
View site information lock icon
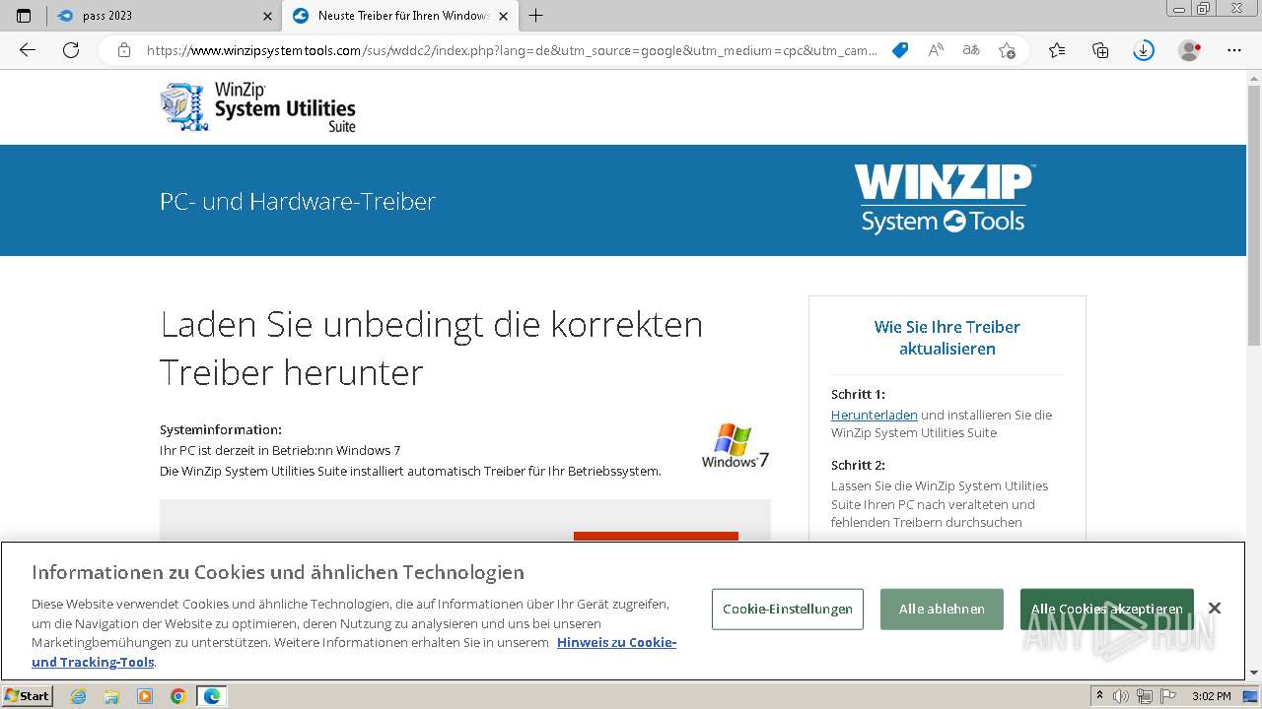tap(123, 50)
